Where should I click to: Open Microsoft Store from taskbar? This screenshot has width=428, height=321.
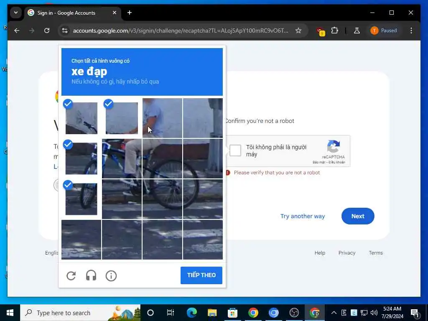pyautogui.click(x=232, y=313)
